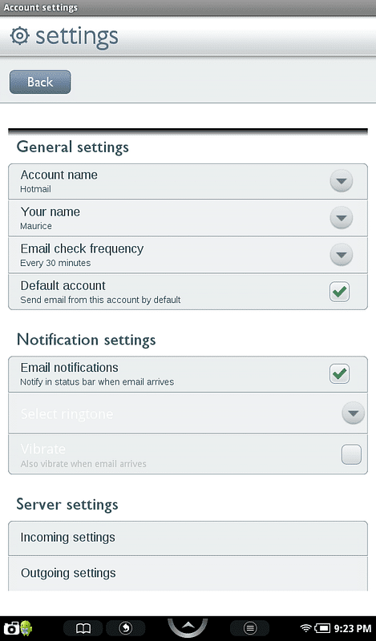The image size is (376, 641).
Task: Click the Back button
Action: pos(40,82)
